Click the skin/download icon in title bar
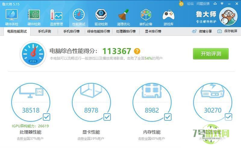 coord(215,4)
